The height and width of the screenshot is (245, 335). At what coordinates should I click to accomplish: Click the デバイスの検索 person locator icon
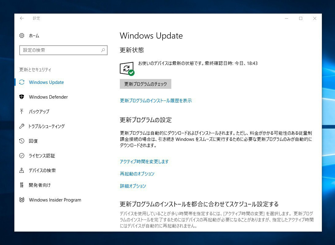[x=21, y=170]
